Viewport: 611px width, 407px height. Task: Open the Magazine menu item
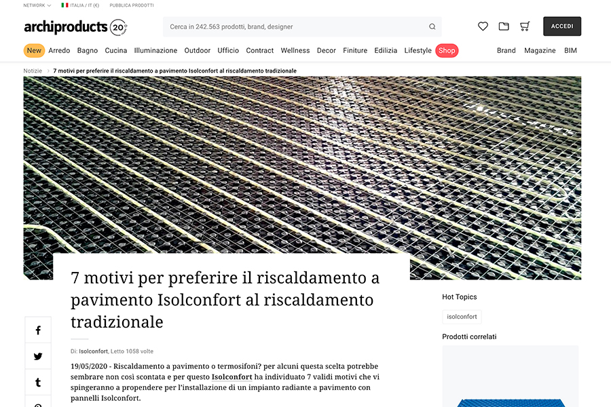(540, 50)
